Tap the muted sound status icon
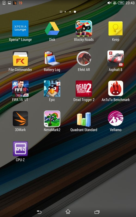This screenshot has height=217, width=136. tap(110, 3)
